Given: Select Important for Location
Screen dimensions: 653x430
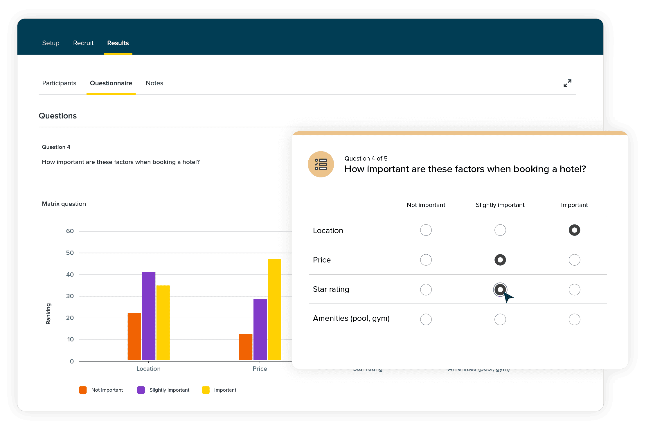Looking at the screenshot, I should (574, 230).
